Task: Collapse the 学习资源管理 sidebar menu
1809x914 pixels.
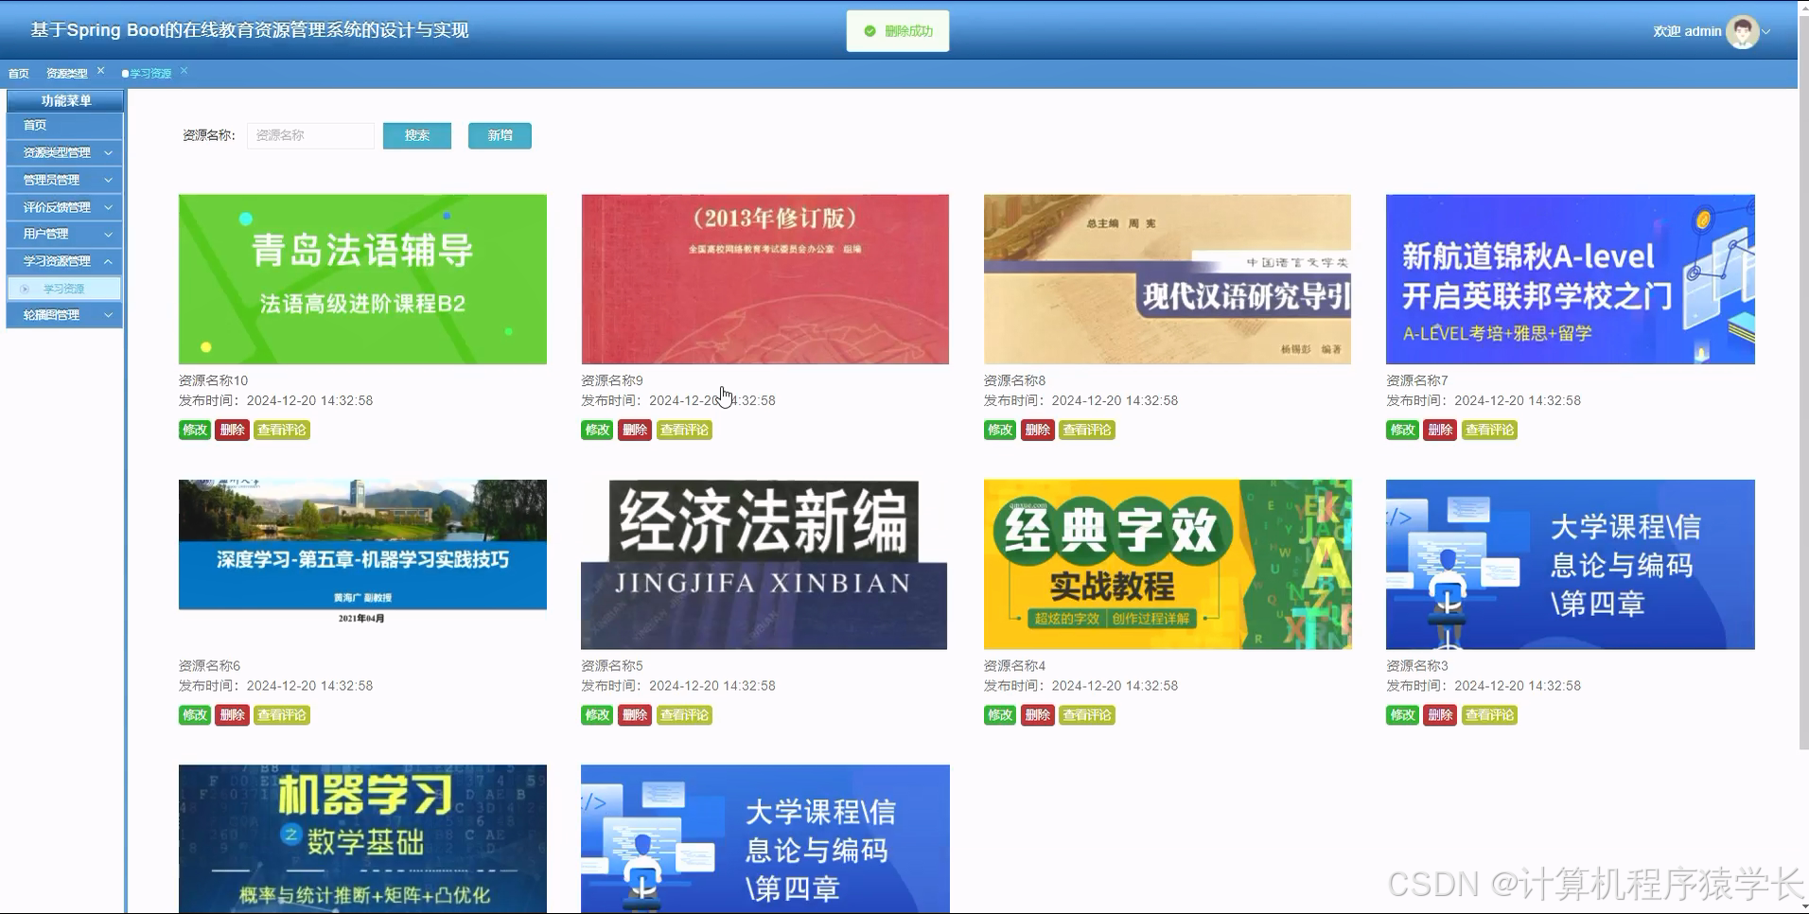Action: [63, 261]
